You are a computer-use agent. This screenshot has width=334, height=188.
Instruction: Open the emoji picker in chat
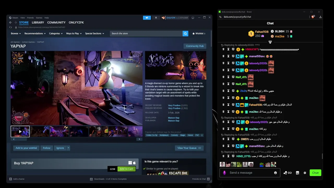(275, 173)
